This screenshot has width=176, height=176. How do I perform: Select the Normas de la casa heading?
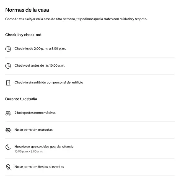click(x=27, y=10)
